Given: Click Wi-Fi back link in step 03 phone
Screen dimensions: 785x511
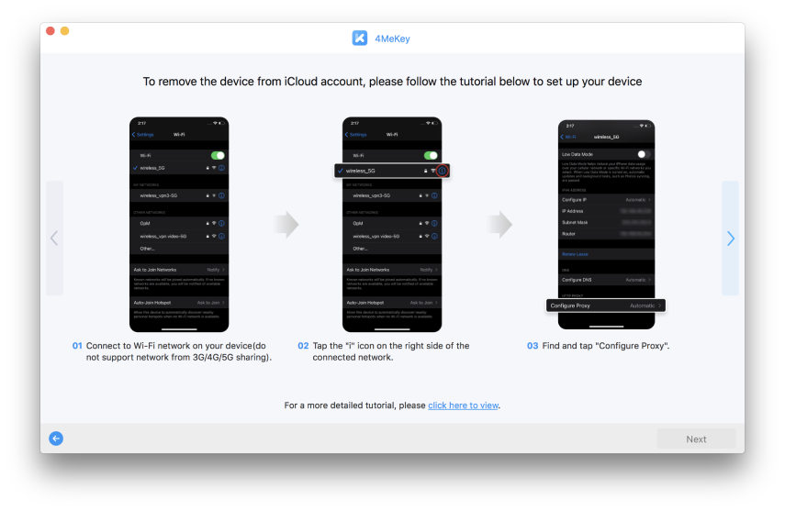Looking at the screenshot, I should (x=570, y=137).
